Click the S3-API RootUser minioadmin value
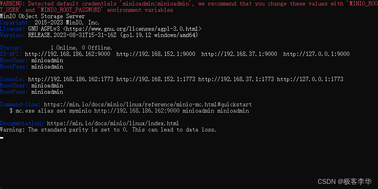The width and height of the screenshot is (378, 189). tap(47, 60)
